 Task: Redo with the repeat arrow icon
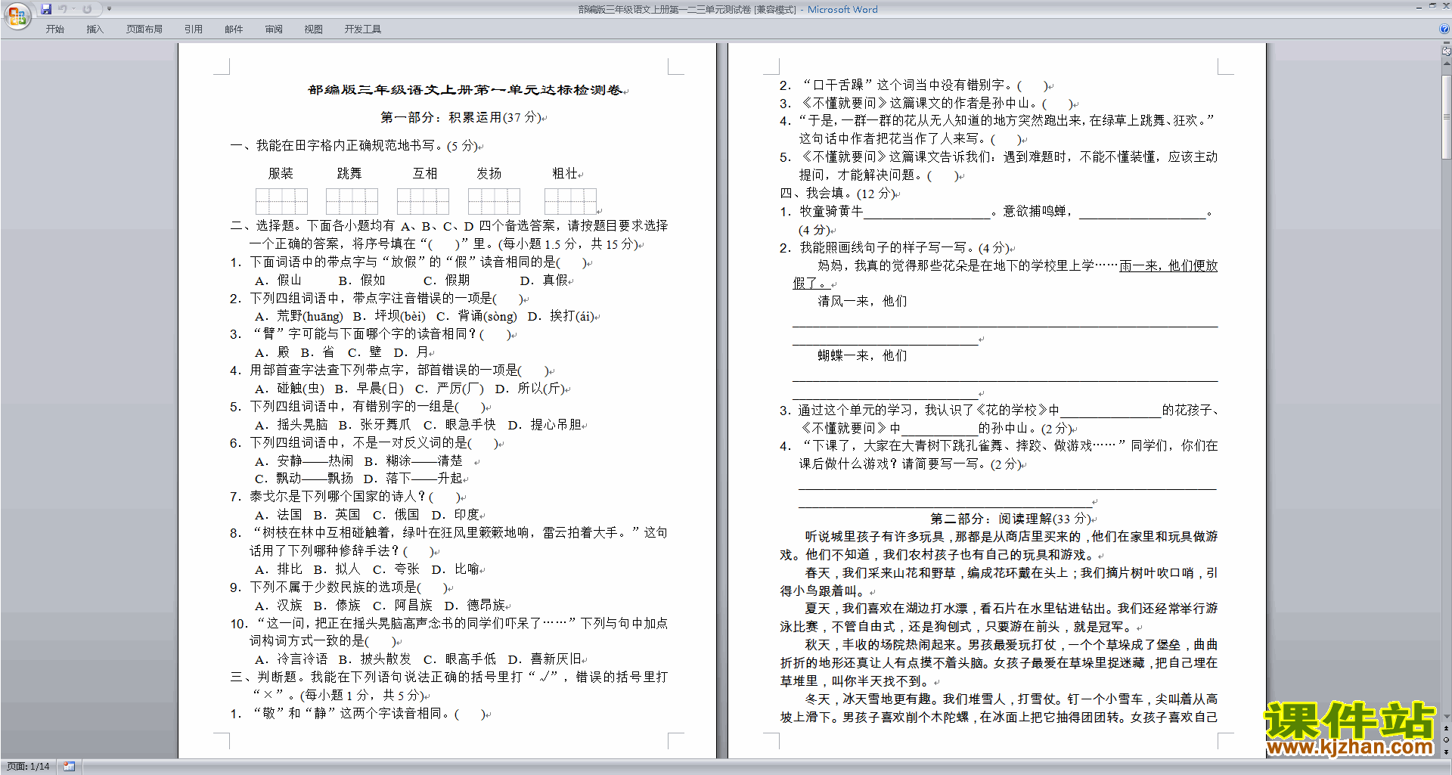click(x=87, y=9)
